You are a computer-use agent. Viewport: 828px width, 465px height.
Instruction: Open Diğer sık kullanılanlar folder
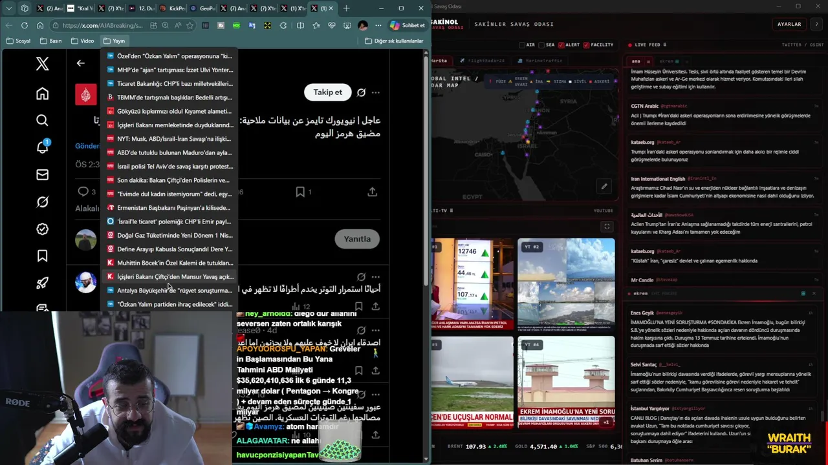(394, 41)
